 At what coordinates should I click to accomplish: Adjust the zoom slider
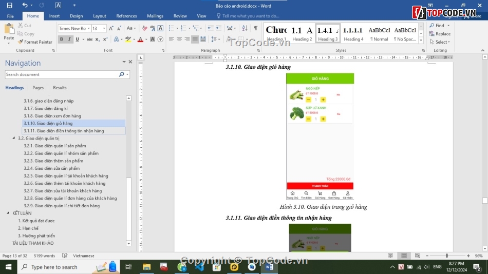point(447,256)
